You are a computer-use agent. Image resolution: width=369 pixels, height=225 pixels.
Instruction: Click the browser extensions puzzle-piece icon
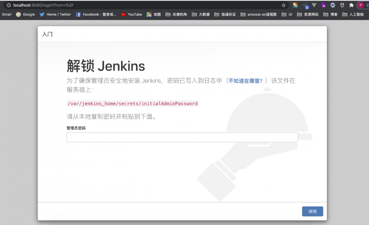351,6
